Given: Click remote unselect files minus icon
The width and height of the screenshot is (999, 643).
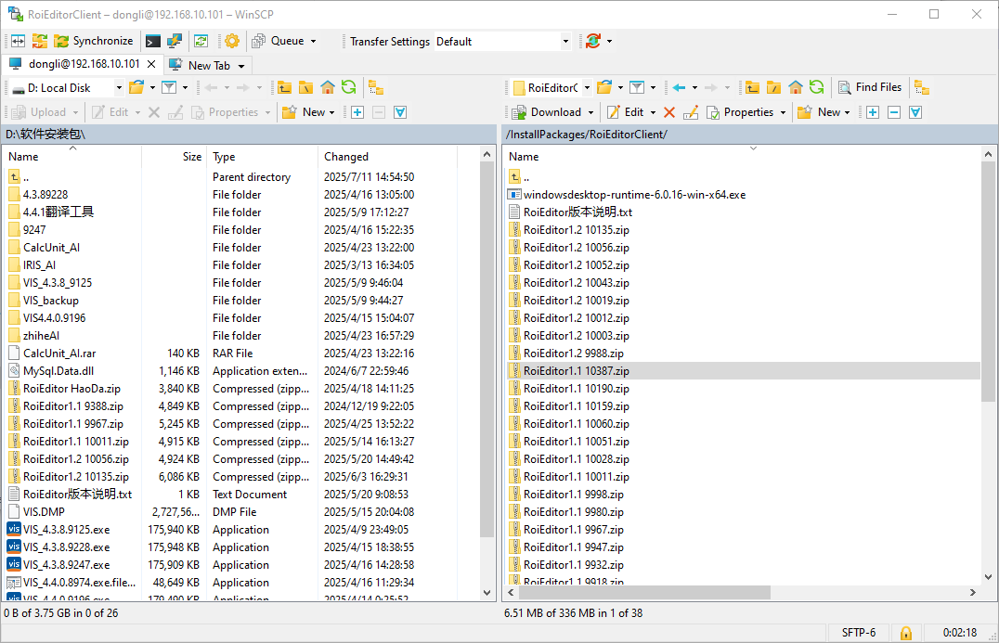Looking at the screenshot, I should tap(894, 112).
